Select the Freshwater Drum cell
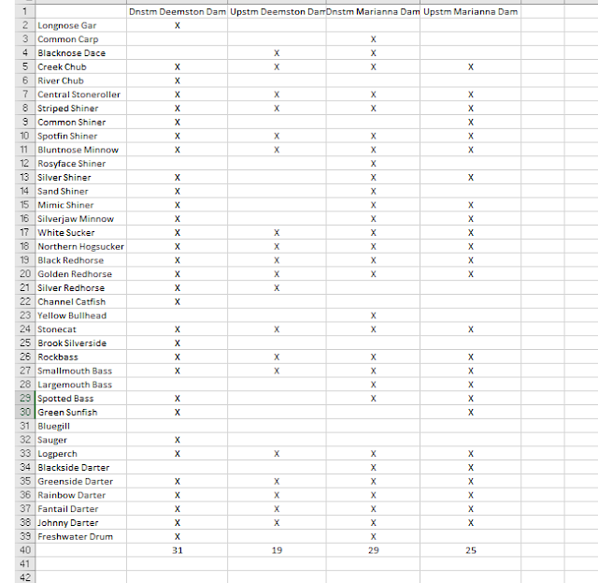The height and width of the screenshot is (583, 598). (x=81, y=537)
